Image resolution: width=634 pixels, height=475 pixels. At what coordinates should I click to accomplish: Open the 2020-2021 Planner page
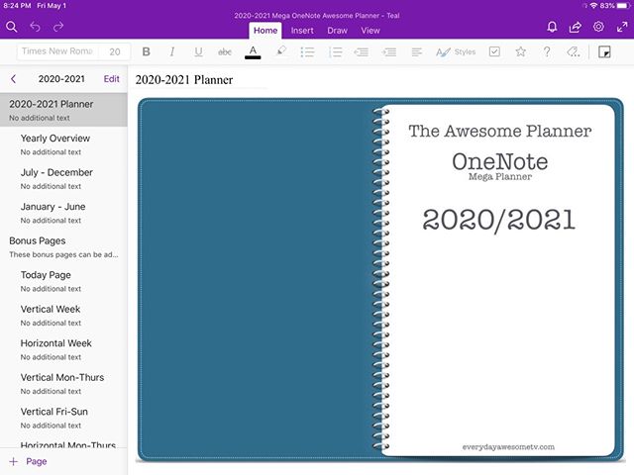pos(63,110)
